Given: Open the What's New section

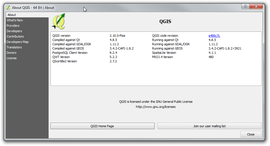Looking at the screenshot, I should tap(27, 20).
